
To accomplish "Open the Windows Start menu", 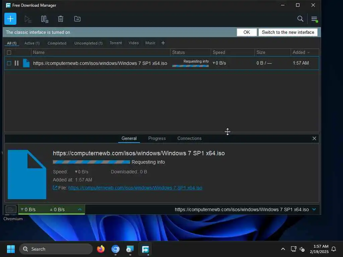I will click(11, 249).
